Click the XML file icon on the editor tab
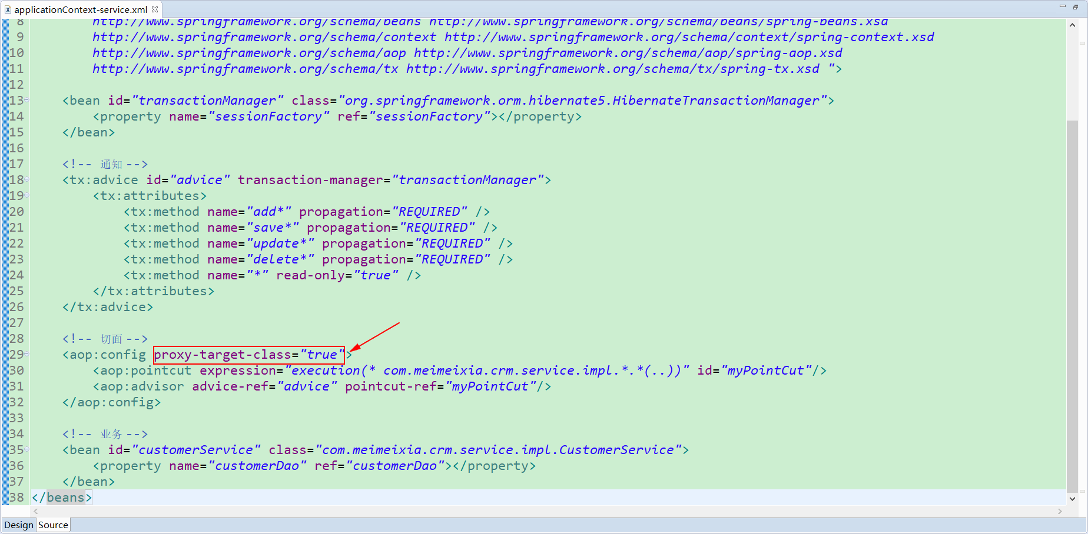The height and width of the screenshot is (534, 1088). pyautogui.click(x=8, y=9)
